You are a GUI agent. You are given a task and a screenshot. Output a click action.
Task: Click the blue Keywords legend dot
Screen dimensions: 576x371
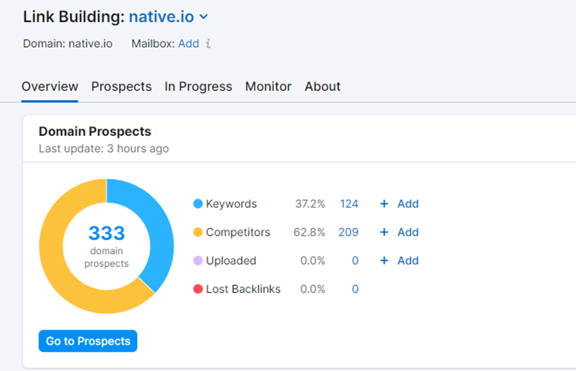tap(198, 204)
